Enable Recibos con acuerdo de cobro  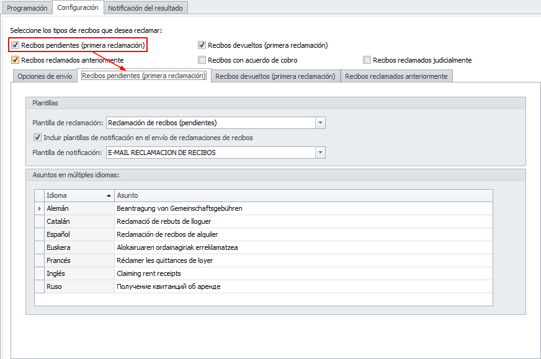[x=202, y=60]
